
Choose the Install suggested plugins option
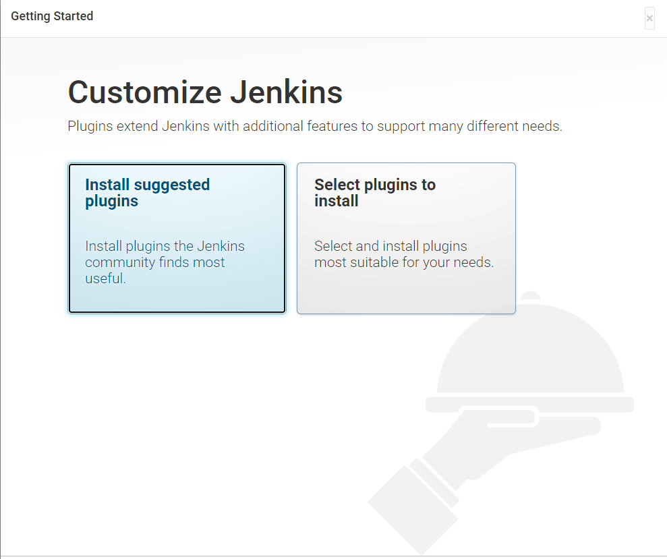tap(177, 238)
